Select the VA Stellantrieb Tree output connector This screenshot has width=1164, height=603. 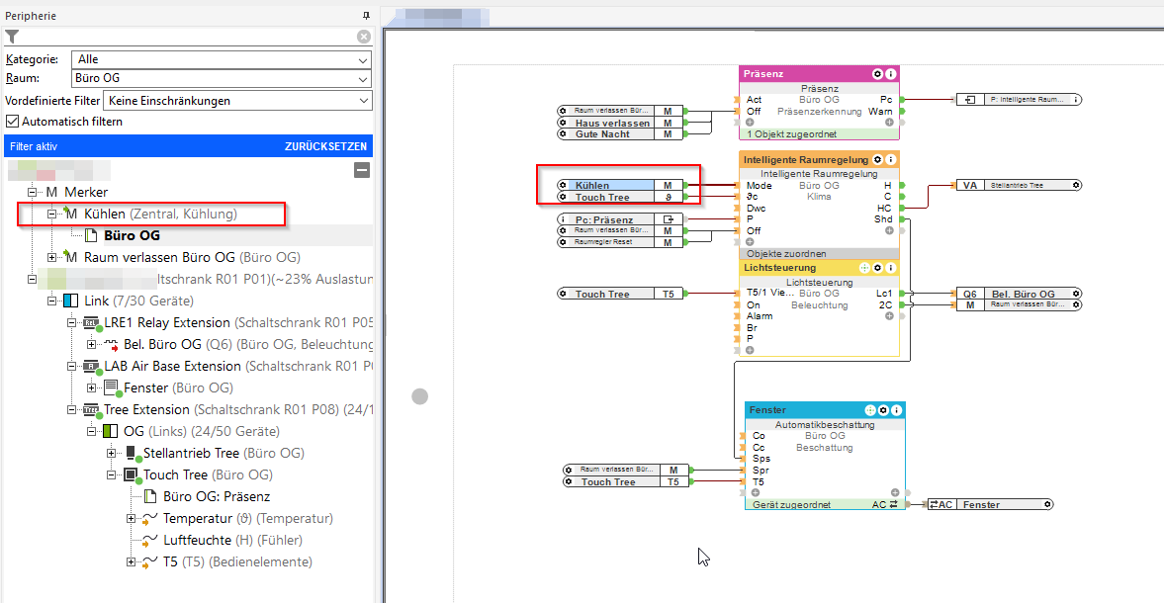(1019, 186)
